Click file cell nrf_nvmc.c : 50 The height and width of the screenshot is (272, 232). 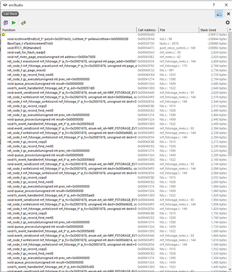point(170,53)
